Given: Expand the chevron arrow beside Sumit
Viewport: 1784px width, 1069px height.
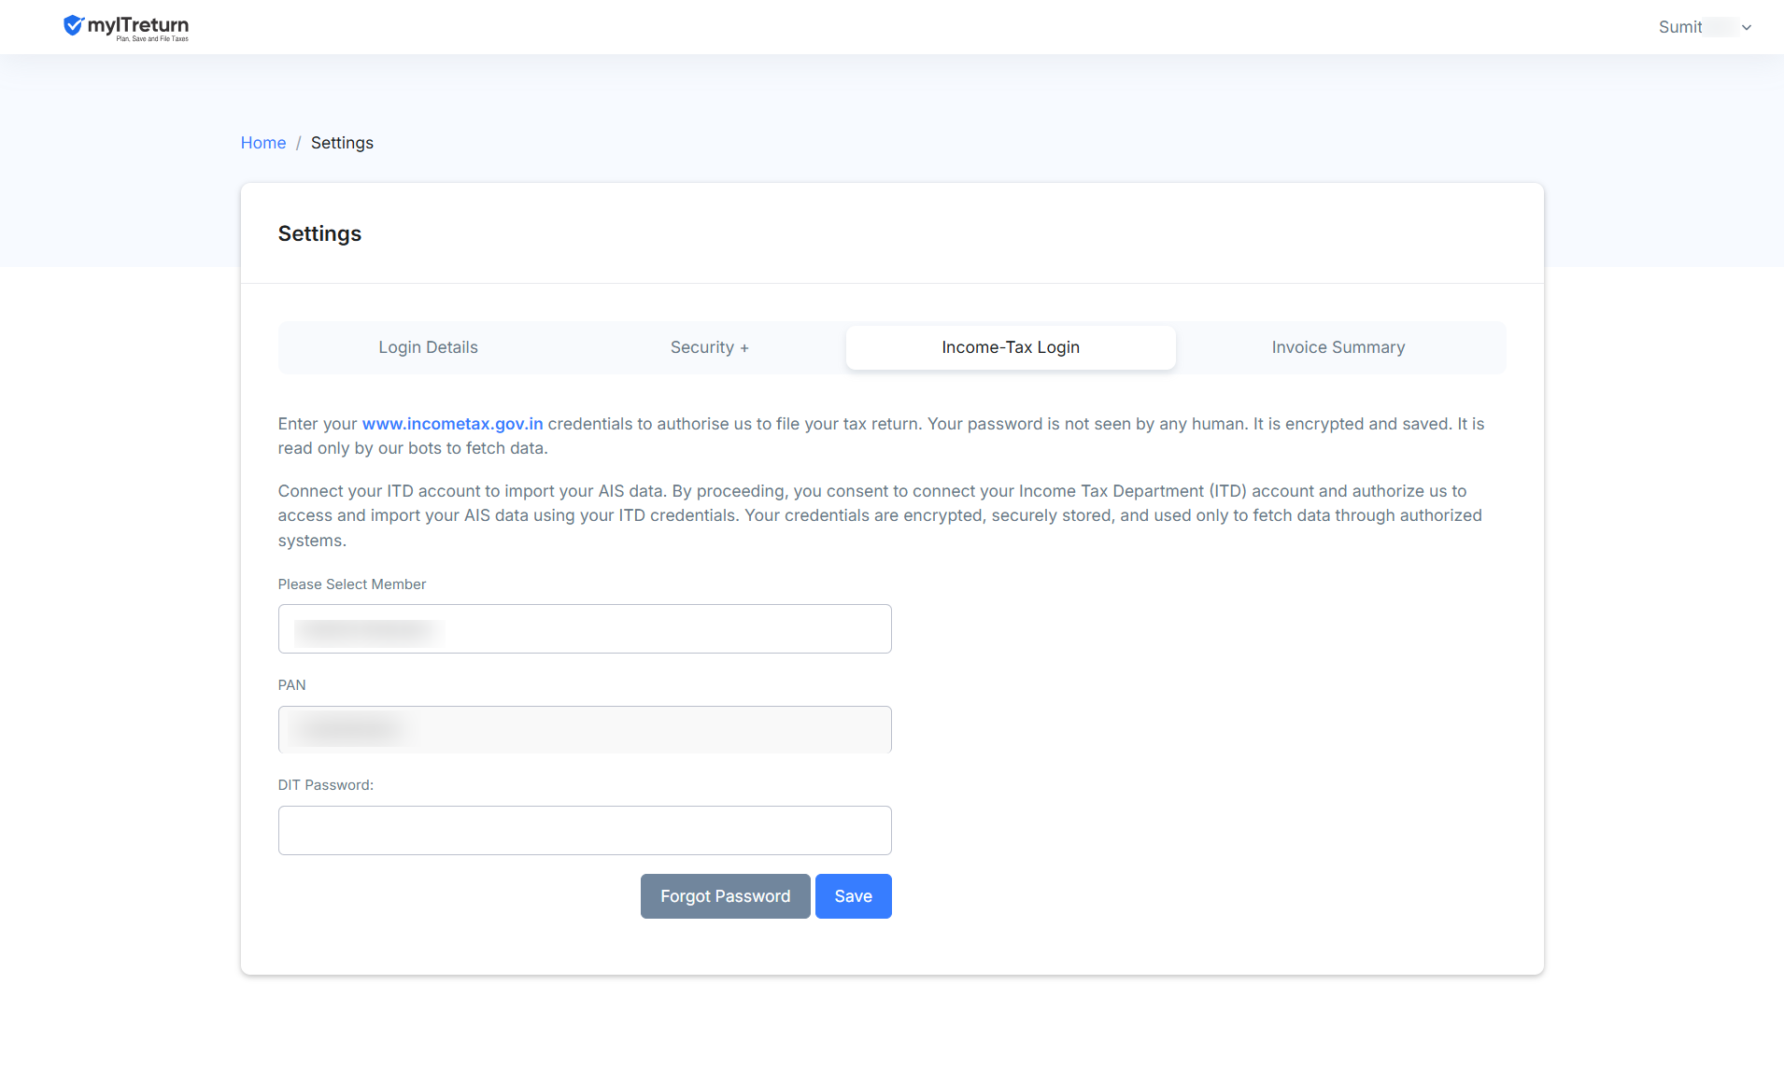Looking at the screenshot, I should (1747, 28).
